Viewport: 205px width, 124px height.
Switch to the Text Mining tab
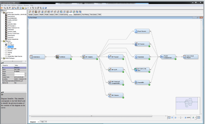(85, 14)
